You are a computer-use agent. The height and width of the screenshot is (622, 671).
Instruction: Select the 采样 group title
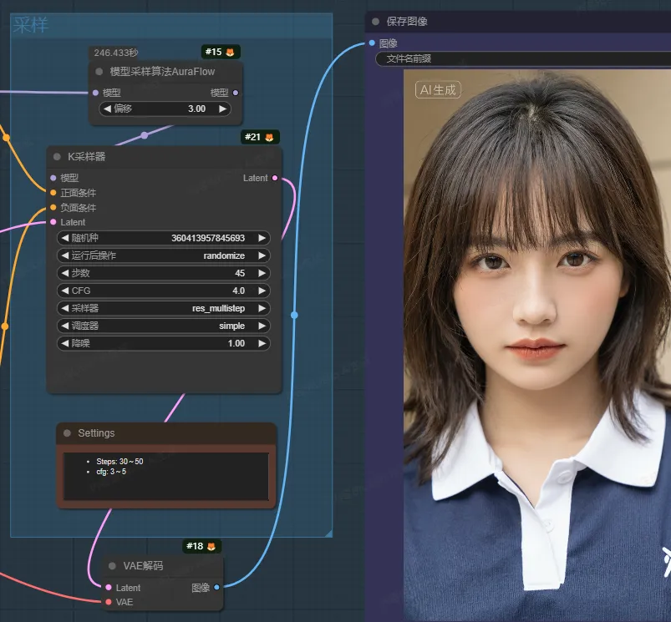point(31,26)
